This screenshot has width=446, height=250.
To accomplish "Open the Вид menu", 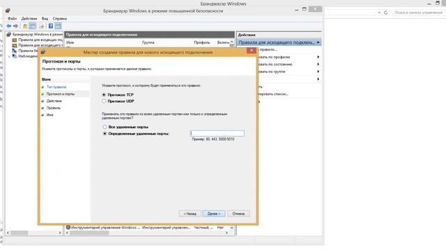I will point(45,19).
